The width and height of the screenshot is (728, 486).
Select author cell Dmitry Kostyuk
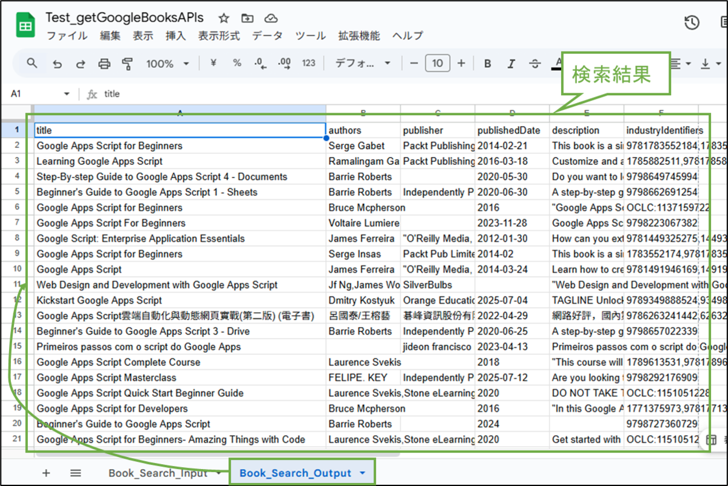point(363,300)
